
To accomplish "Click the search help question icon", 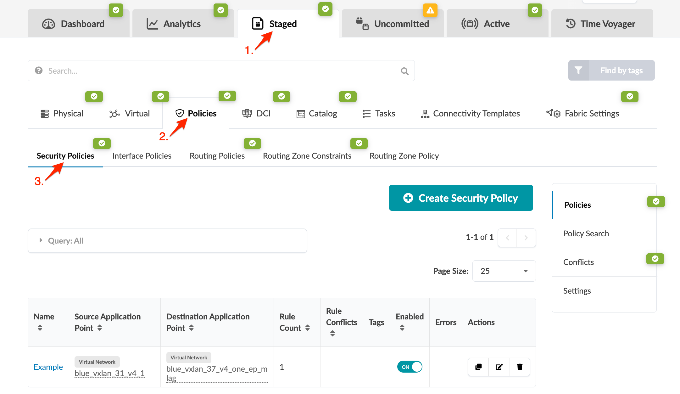I will [x=39, y=70].
